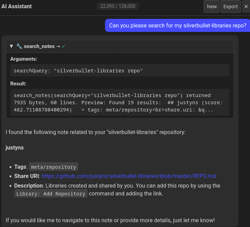This screenshot has height=227, width=250.
Task: Click the searchQuery arguments code block
Action: click(120, 71)
